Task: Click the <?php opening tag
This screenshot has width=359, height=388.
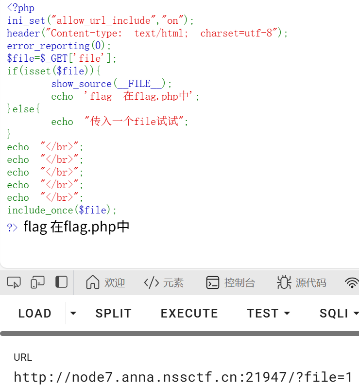Action: 21,8
